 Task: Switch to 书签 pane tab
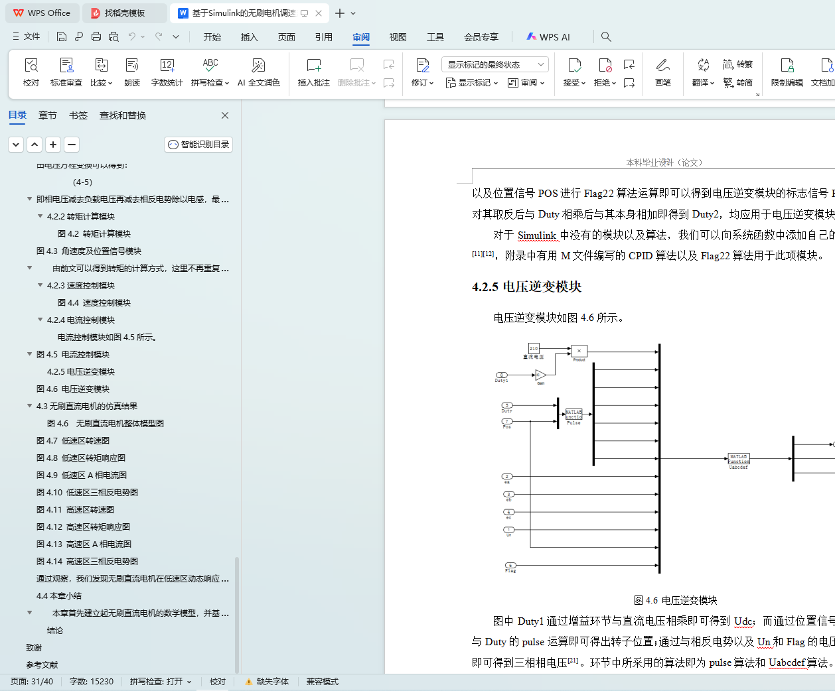click(x=78, y=115)
